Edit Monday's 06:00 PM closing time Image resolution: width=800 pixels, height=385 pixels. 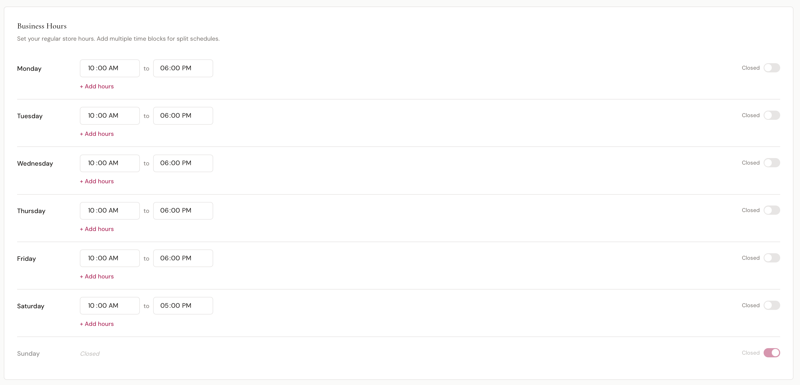click(183, 68)
